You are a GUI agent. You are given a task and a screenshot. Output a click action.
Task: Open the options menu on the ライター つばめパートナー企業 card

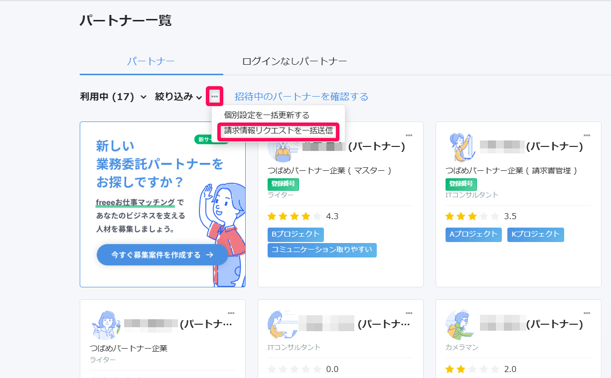pyautogui.click(x=231, y=313)
